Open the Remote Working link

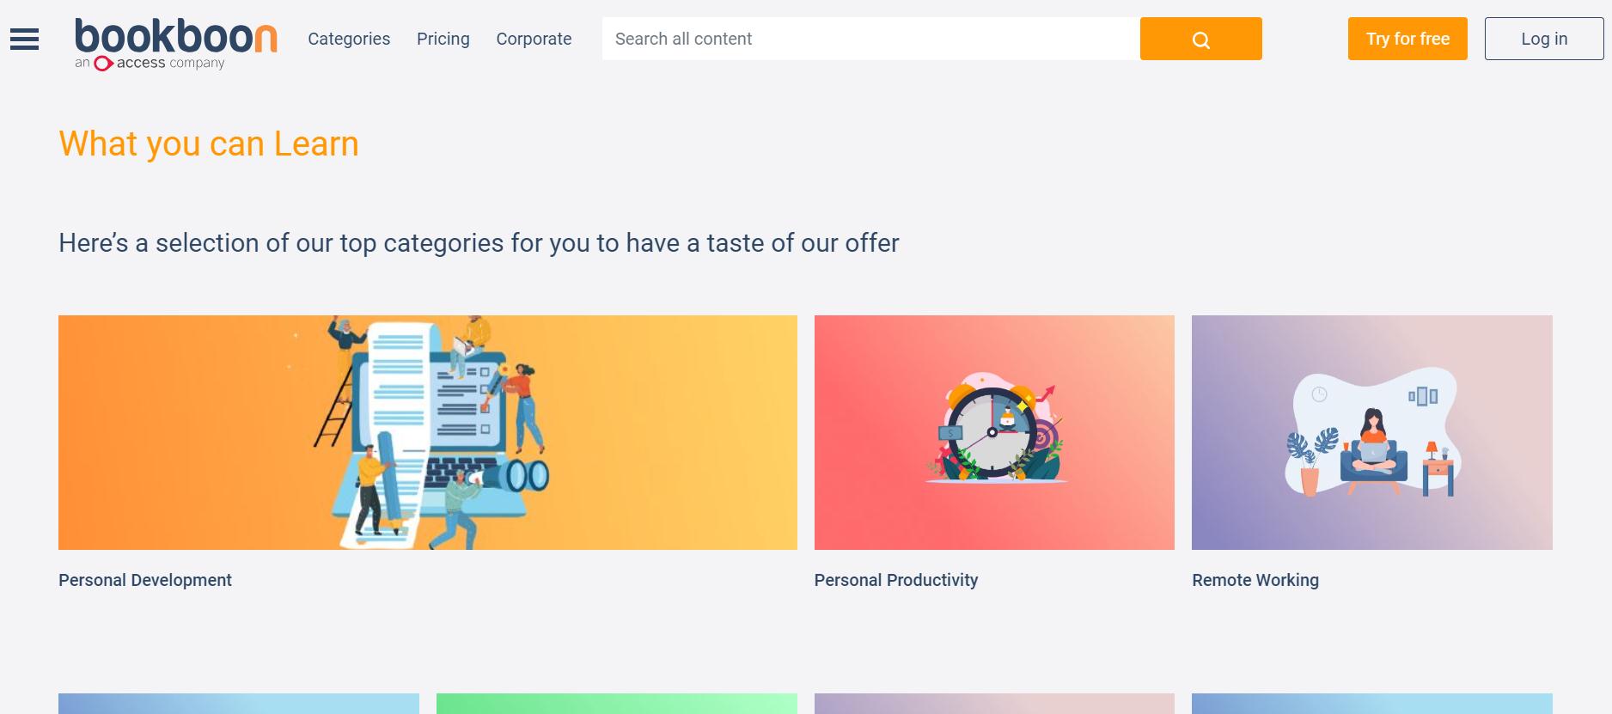[x=1255, y=580]
